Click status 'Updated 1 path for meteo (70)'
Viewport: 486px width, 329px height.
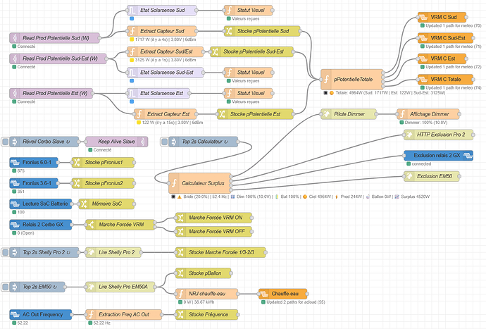(453, 26)
